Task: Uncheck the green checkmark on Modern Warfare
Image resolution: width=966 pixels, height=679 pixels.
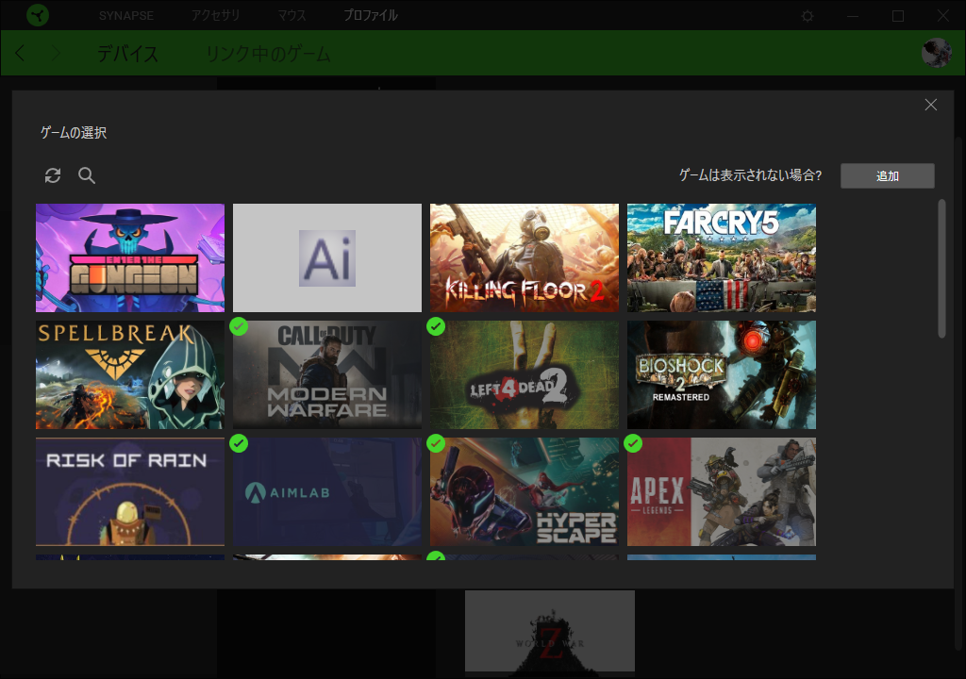Action: pos(239,326)
